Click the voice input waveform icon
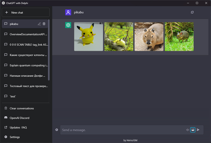 (187, 130)
